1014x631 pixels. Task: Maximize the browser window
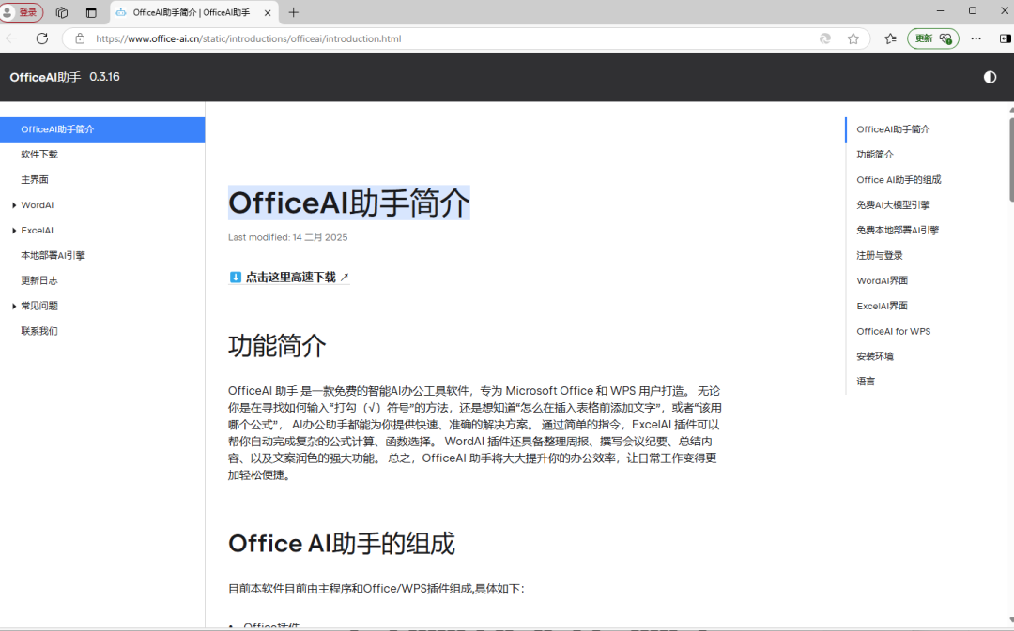(972, 11)
